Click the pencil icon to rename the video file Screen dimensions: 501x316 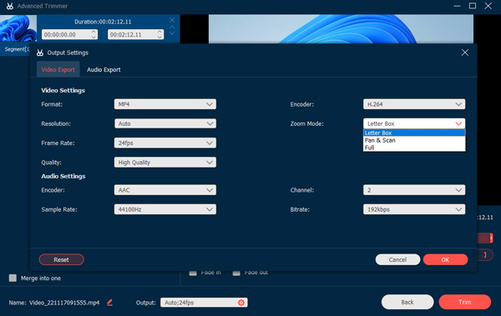109,303
